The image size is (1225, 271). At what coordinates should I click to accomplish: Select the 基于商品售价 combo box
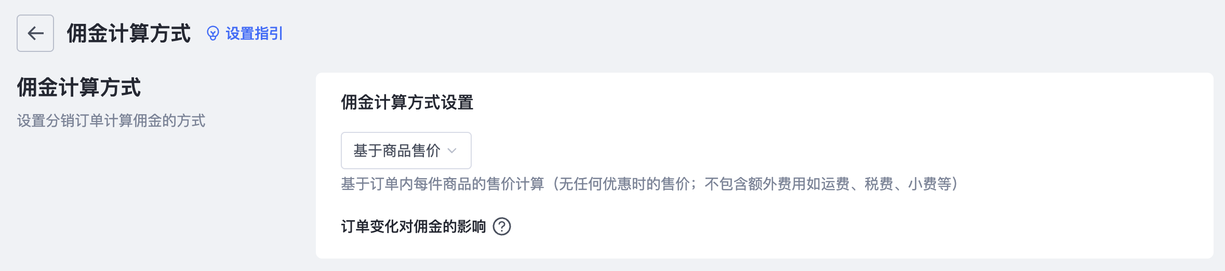406,151
